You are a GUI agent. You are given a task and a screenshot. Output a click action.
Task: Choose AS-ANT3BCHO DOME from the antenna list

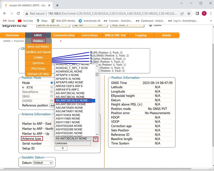tap(71, 104)
